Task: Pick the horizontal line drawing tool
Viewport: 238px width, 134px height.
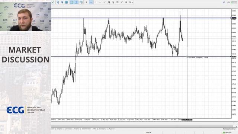Action: coord(100,2)
